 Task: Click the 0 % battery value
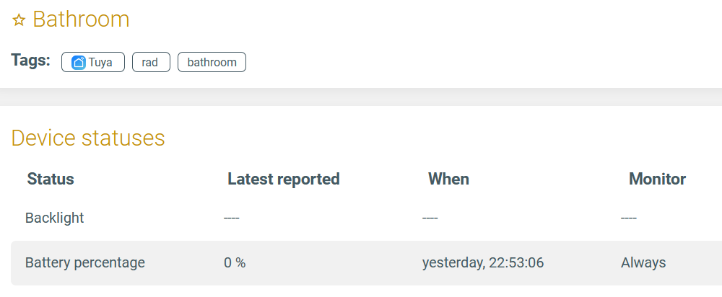tap(235, 262)
